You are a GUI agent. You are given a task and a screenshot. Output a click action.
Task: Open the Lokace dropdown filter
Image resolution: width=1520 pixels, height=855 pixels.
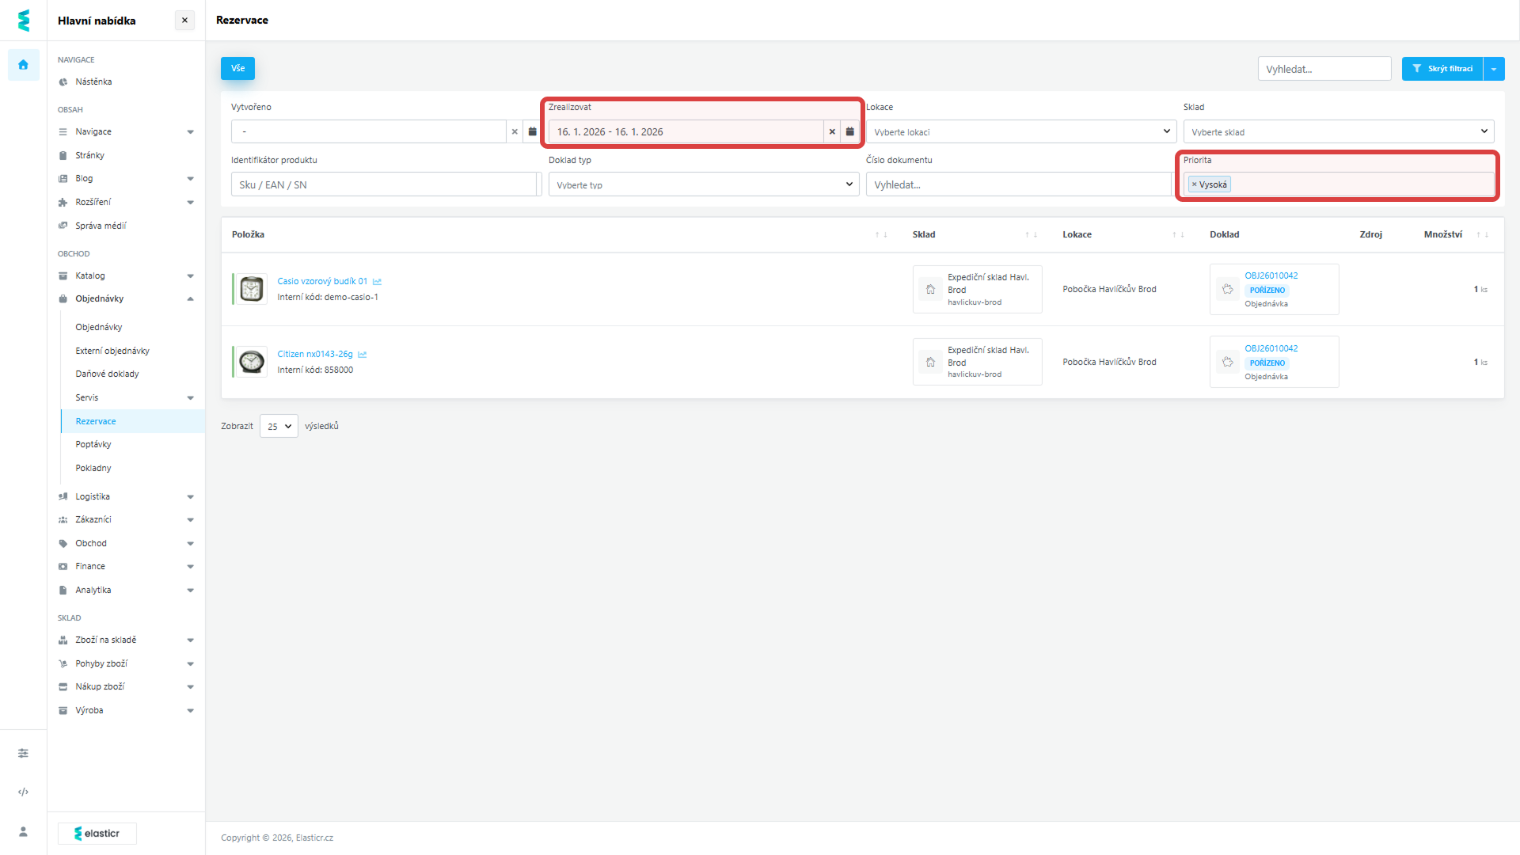[1020, 131]
